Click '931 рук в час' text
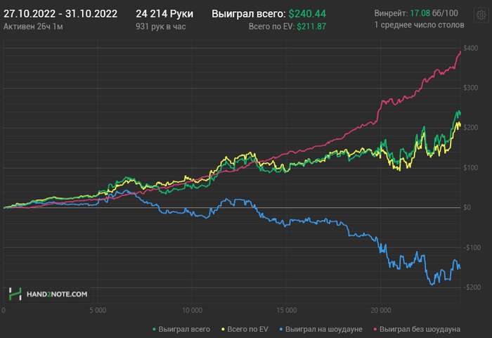 tap(161, 27)
